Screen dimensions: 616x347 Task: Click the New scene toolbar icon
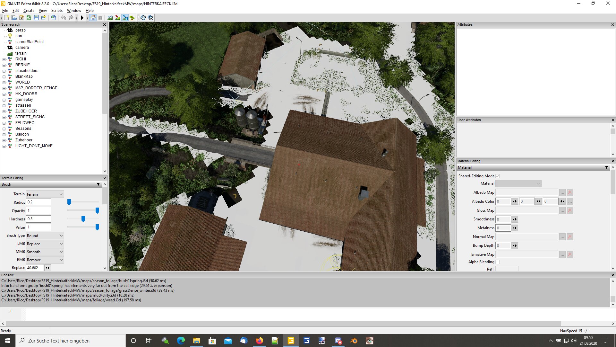(x=6, y=18)
